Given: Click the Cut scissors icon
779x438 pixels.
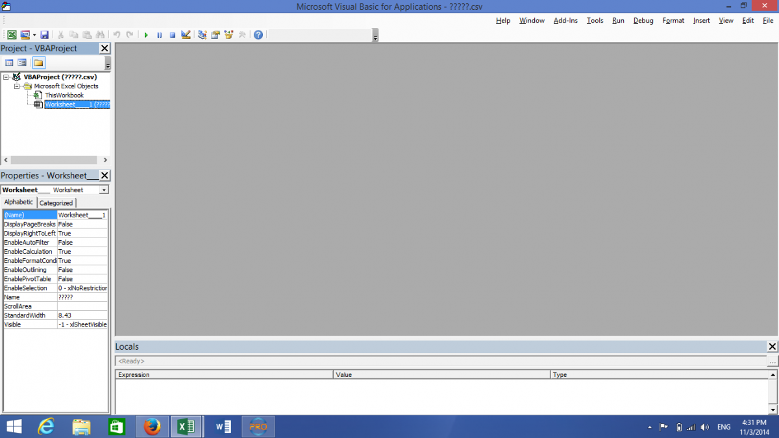Looking at the screenshot, I should 60,34.
